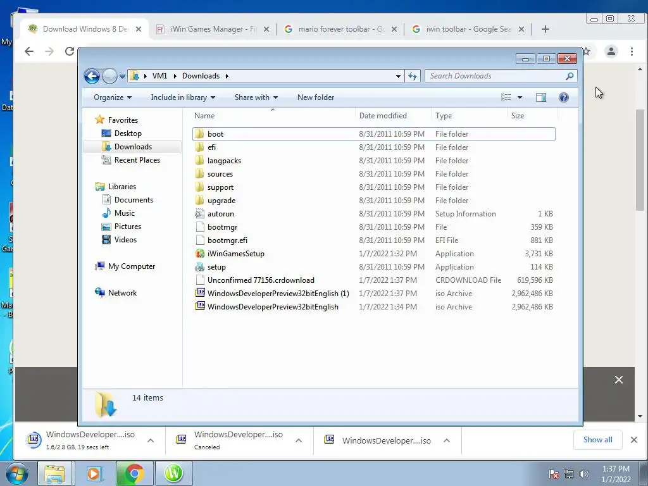The width and height of the screenshot is (648, 486).
Task: Select Recent Places in Favorites
Action: [x=137, y=160]
